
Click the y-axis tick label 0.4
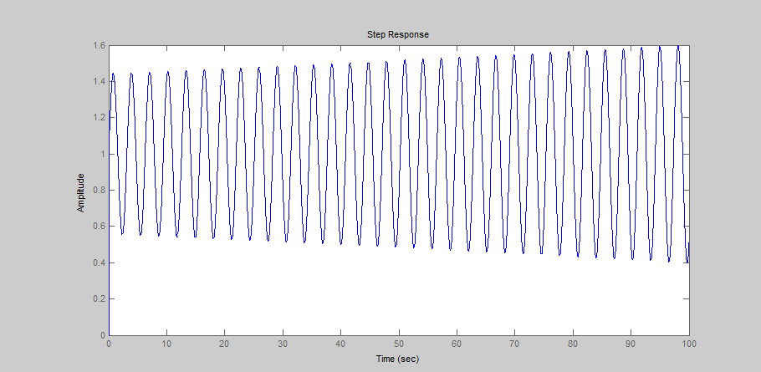[x=99, y=263]
